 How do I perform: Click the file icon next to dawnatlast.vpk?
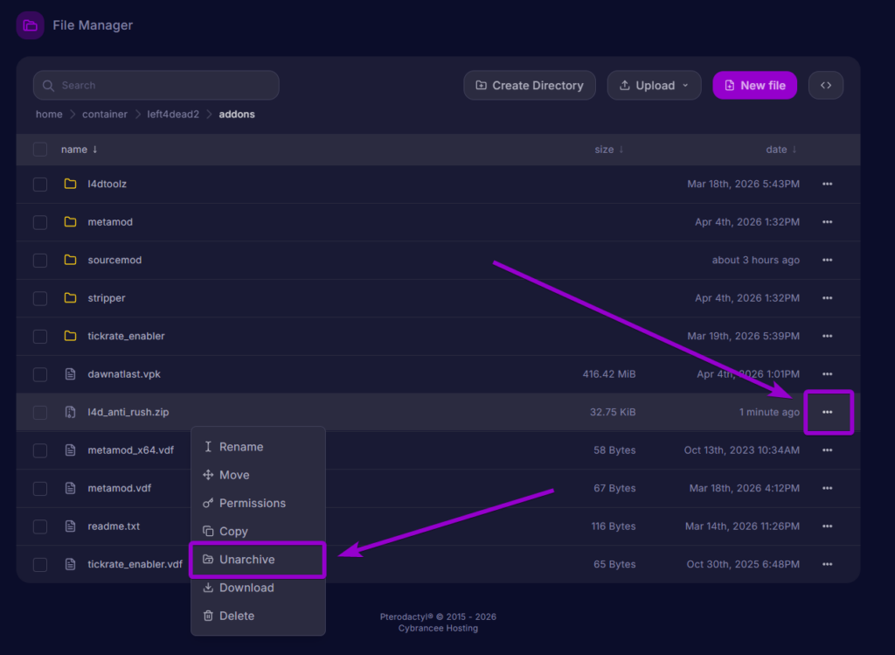click(x=71, y=373)
